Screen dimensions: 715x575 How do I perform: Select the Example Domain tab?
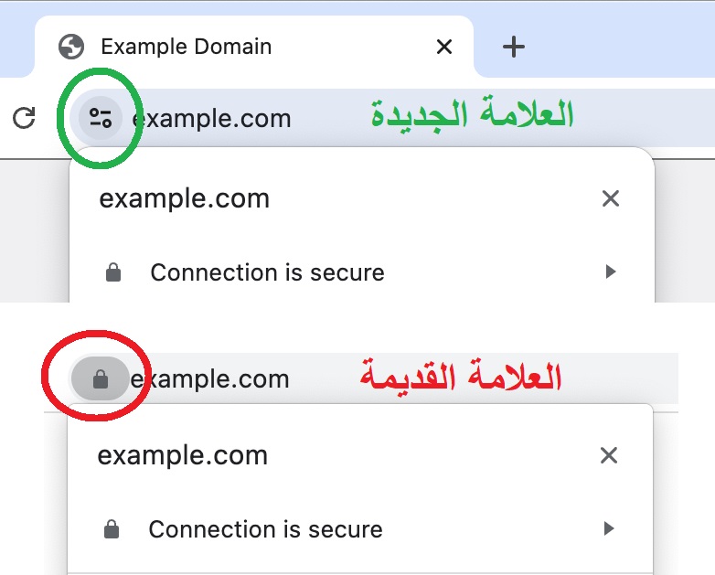pos(187,46)
